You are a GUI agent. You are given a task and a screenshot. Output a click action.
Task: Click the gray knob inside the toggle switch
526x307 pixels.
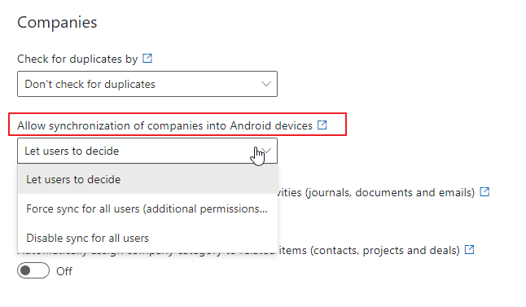[x=25, y=270]
